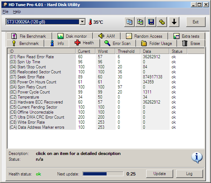Open the Help menu
Viewport: 211px width, 183px height.
tap(17, 12)
